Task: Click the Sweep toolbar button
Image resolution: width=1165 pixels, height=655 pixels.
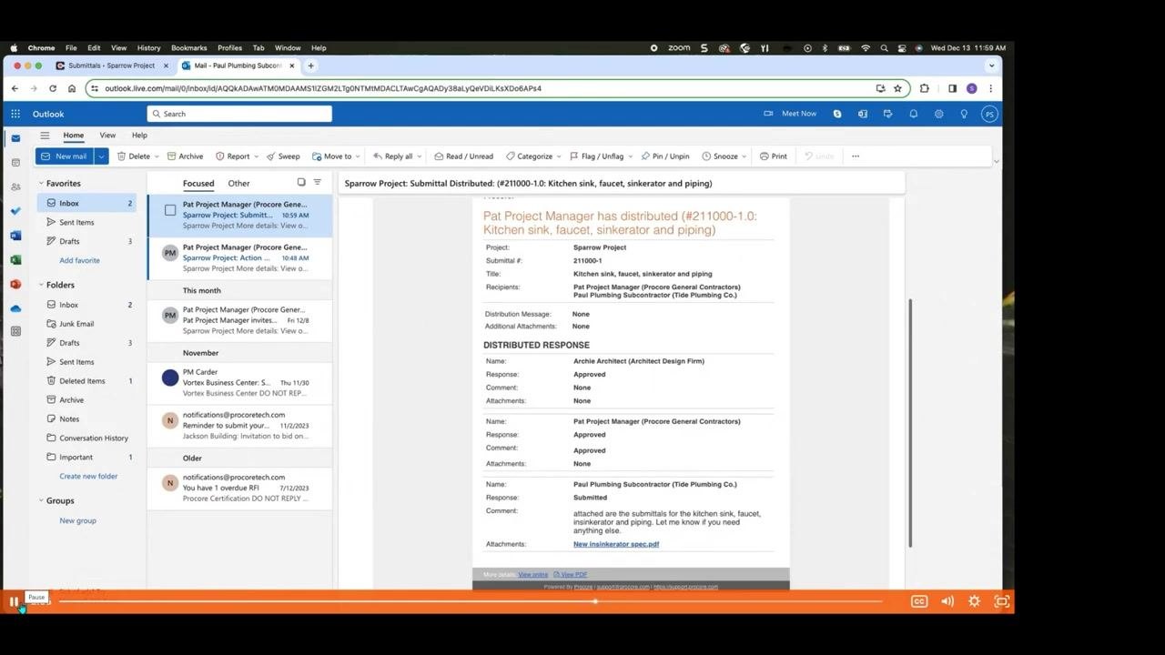Action: pyautogui.click(x=283, y=156)
